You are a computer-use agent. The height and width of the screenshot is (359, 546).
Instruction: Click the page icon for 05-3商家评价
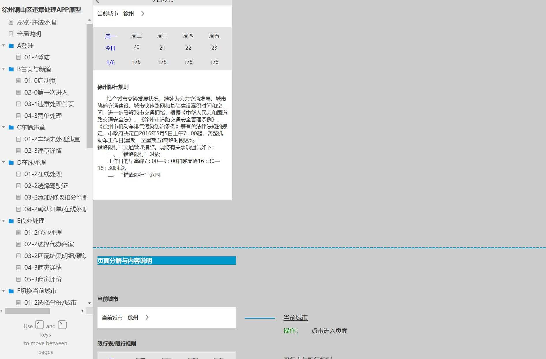[x=18, y=279]
